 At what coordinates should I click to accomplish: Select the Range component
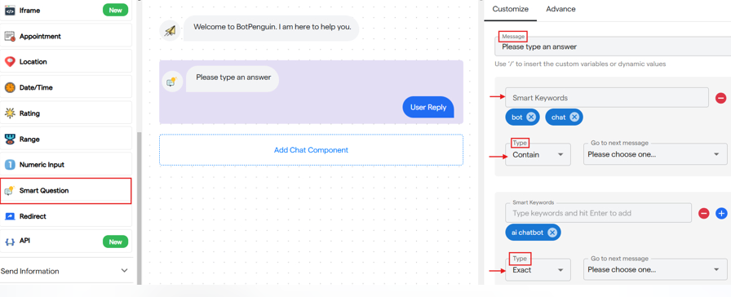66,139
